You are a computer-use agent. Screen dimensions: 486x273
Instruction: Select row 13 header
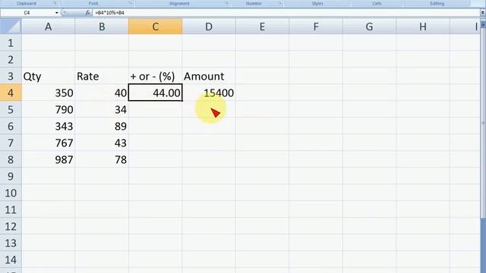coord(11,243)
